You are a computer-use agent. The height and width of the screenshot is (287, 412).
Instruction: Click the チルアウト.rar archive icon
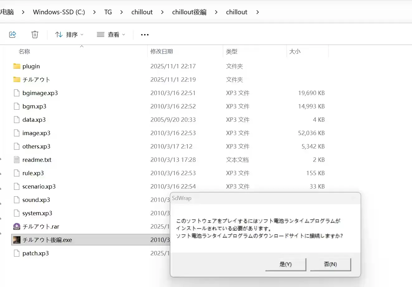point(17,226)
